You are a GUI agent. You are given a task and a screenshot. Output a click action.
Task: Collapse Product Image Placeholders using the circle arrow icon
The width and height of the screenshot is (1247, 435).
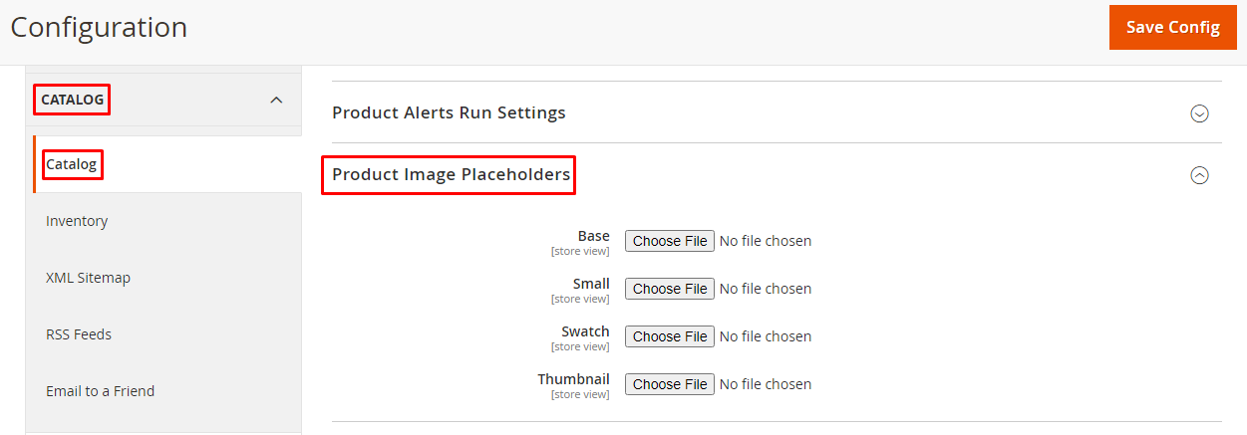pyautogui.click(x=1199, y=175)
